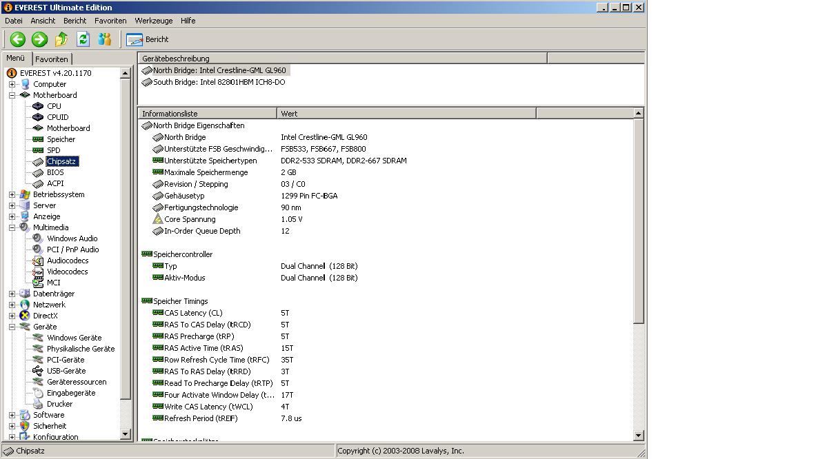Expand the Betriebssystem tree node
The image size is (825, 459).
(12, 194)
